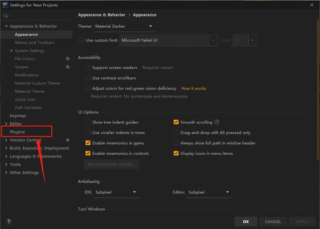Check Use smaller indents in trees
The image size is (320, 229).
point(88,132)
